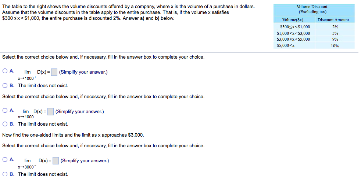The height and width of the screenshot is (178, 361).
Task: Click the Volume($x) column header
Action: click(293, 20)
